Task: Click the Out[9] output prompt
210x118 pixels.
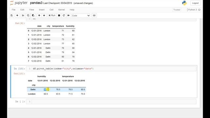Action: tap(20, 23)
